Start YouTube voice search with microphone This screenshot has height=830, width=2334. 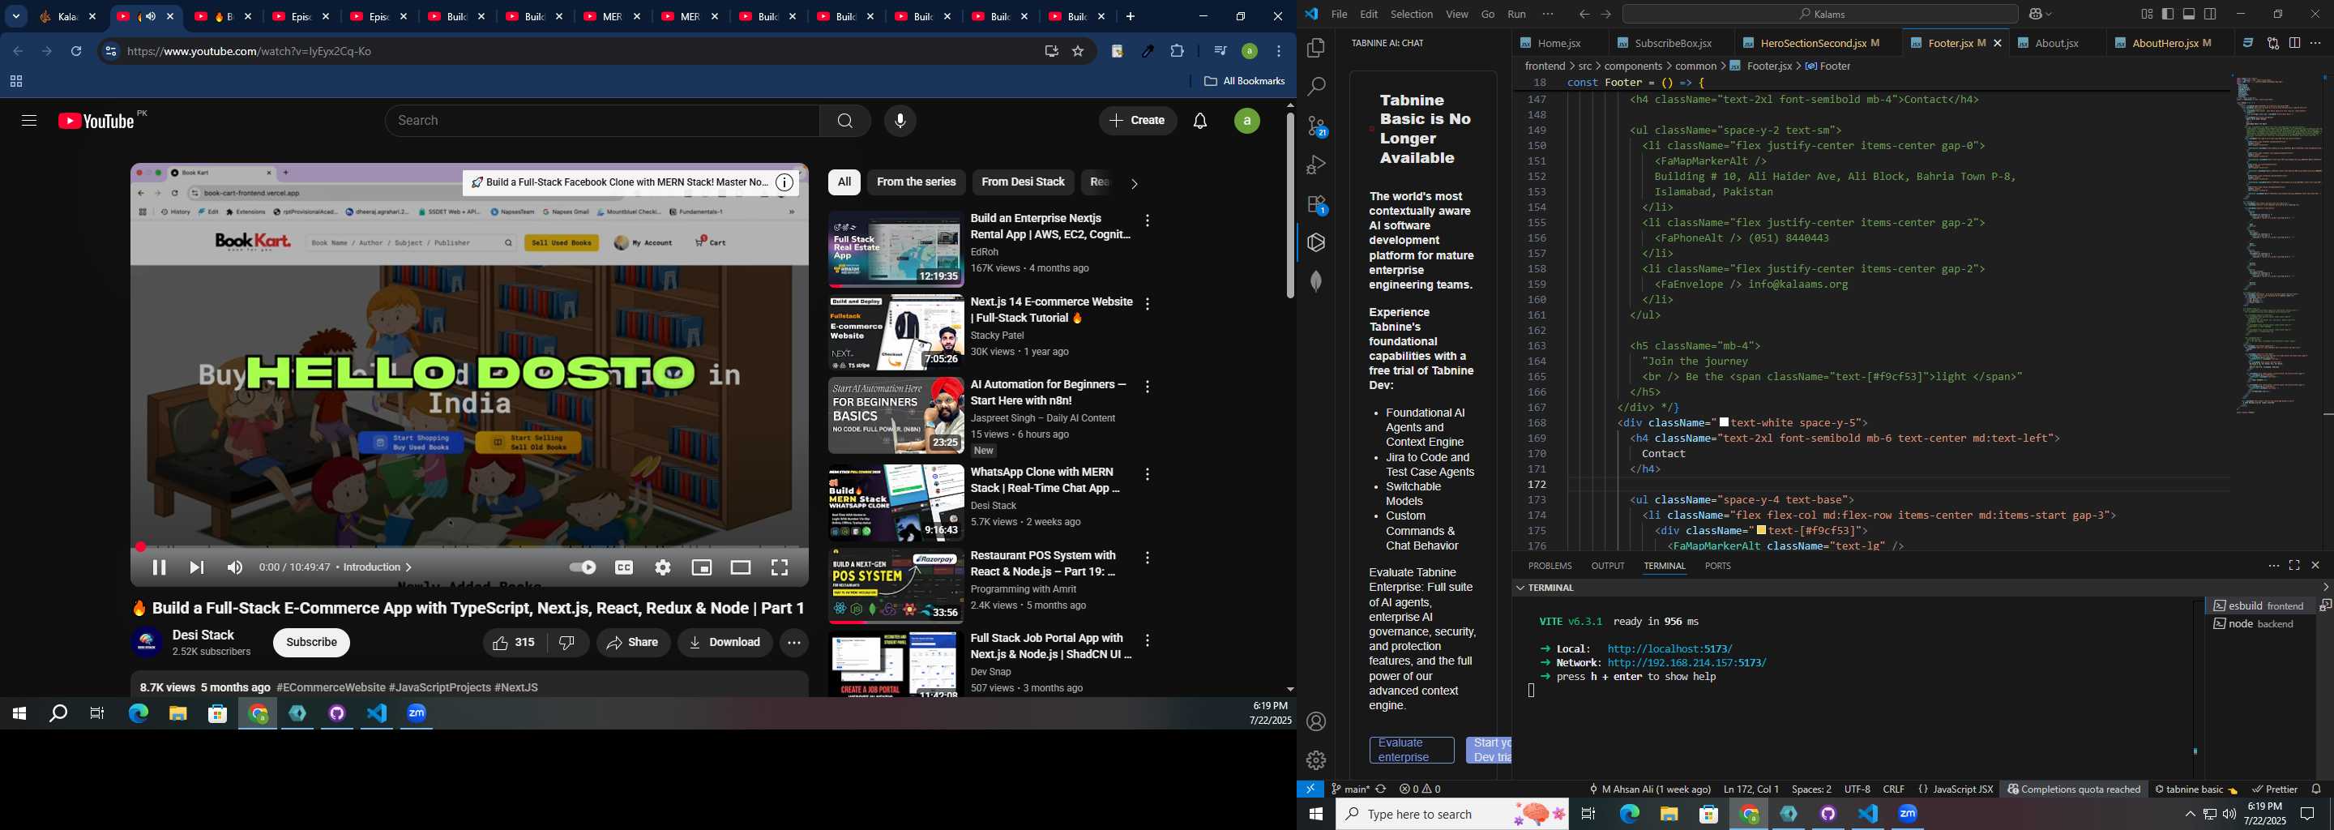click(900, 121)
